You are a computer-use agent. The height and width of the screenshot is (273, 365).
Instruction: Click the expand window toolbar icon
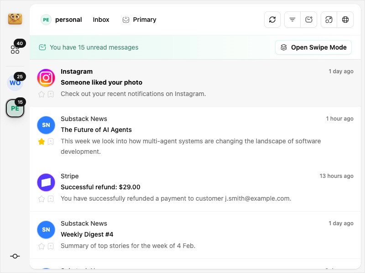coord(329,20)
